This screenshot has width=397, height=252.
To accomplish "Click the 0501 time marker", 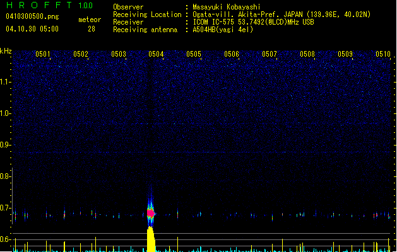I will click(42, 54).
